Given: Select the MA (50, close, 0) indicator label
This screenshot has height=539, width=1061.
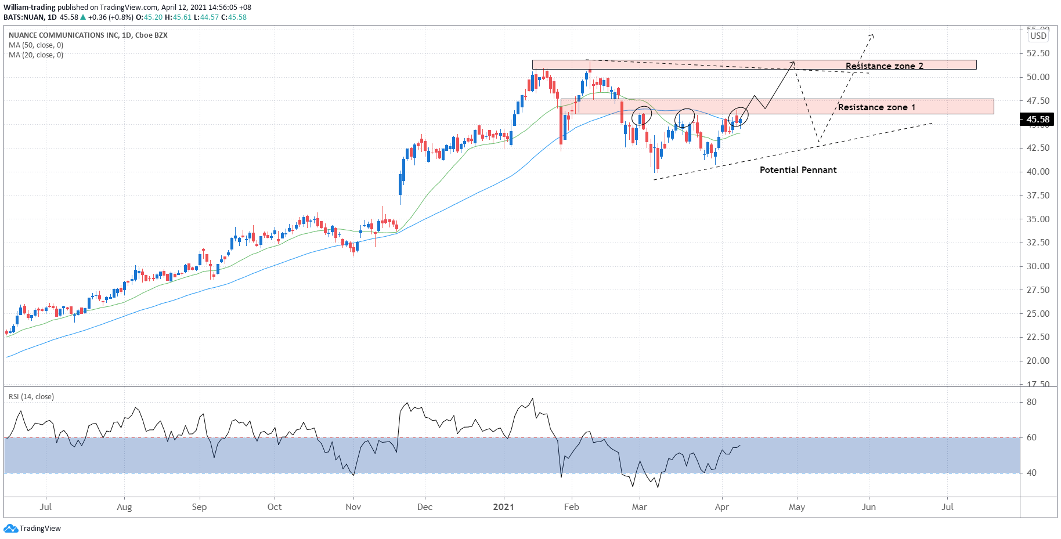Looking at the screenshot, I should [36, 45].
